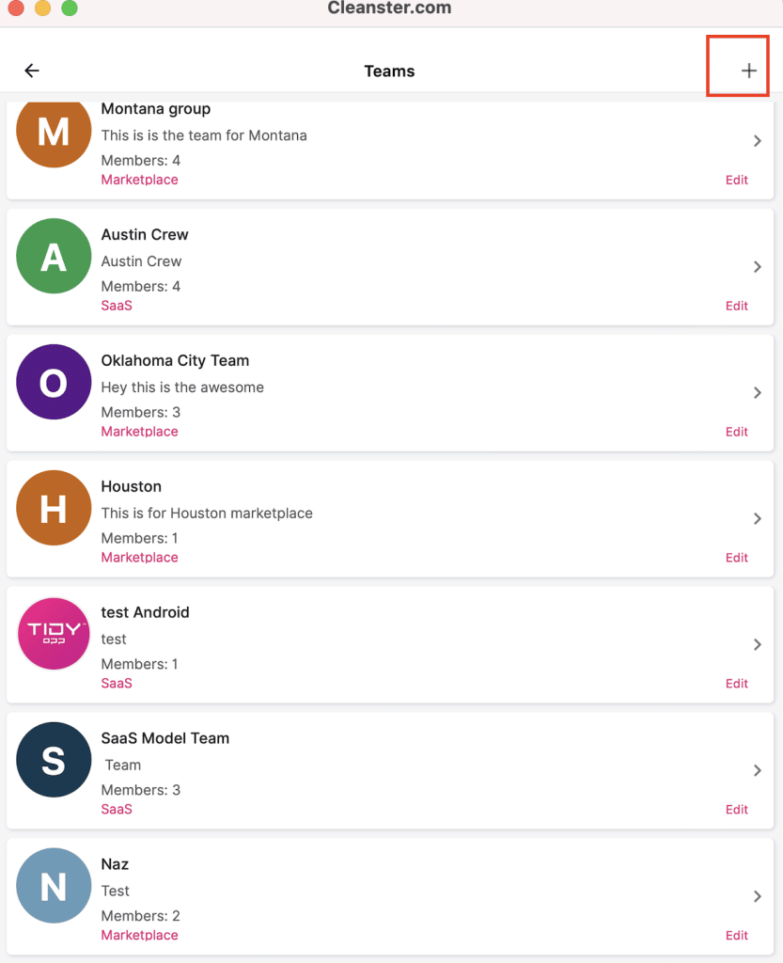Expand Montana group with its chevron
Image resolution: width=783 pixels, height=963 pixels.
coord(758,141)
